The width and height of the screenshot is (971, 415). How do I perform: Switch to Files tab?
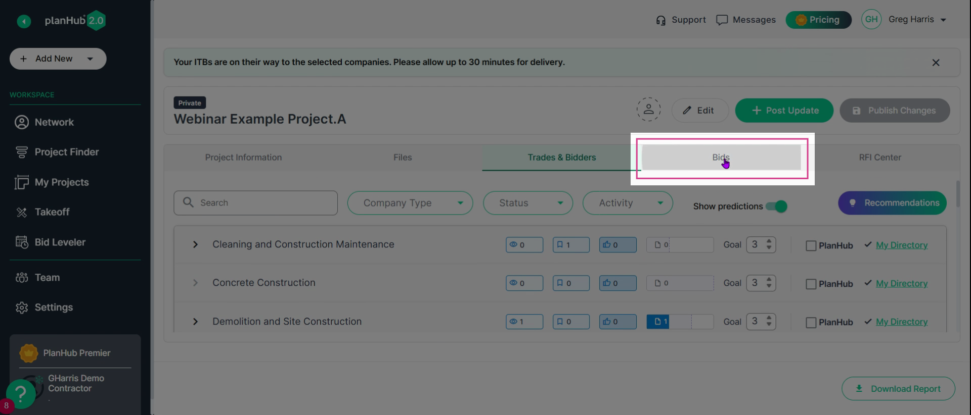pos(403,158)
